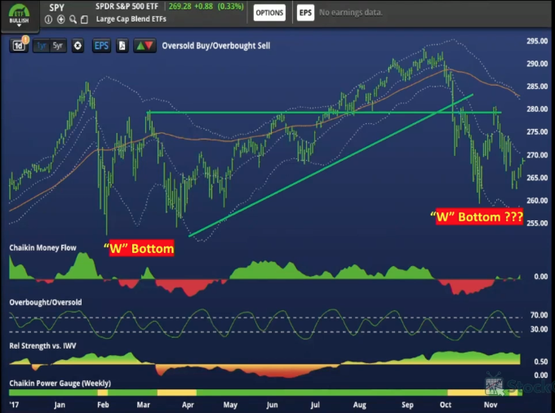Viewport: 555px width, 413px height.
Task: Click the notes page icon
Action: coord(84,20)
